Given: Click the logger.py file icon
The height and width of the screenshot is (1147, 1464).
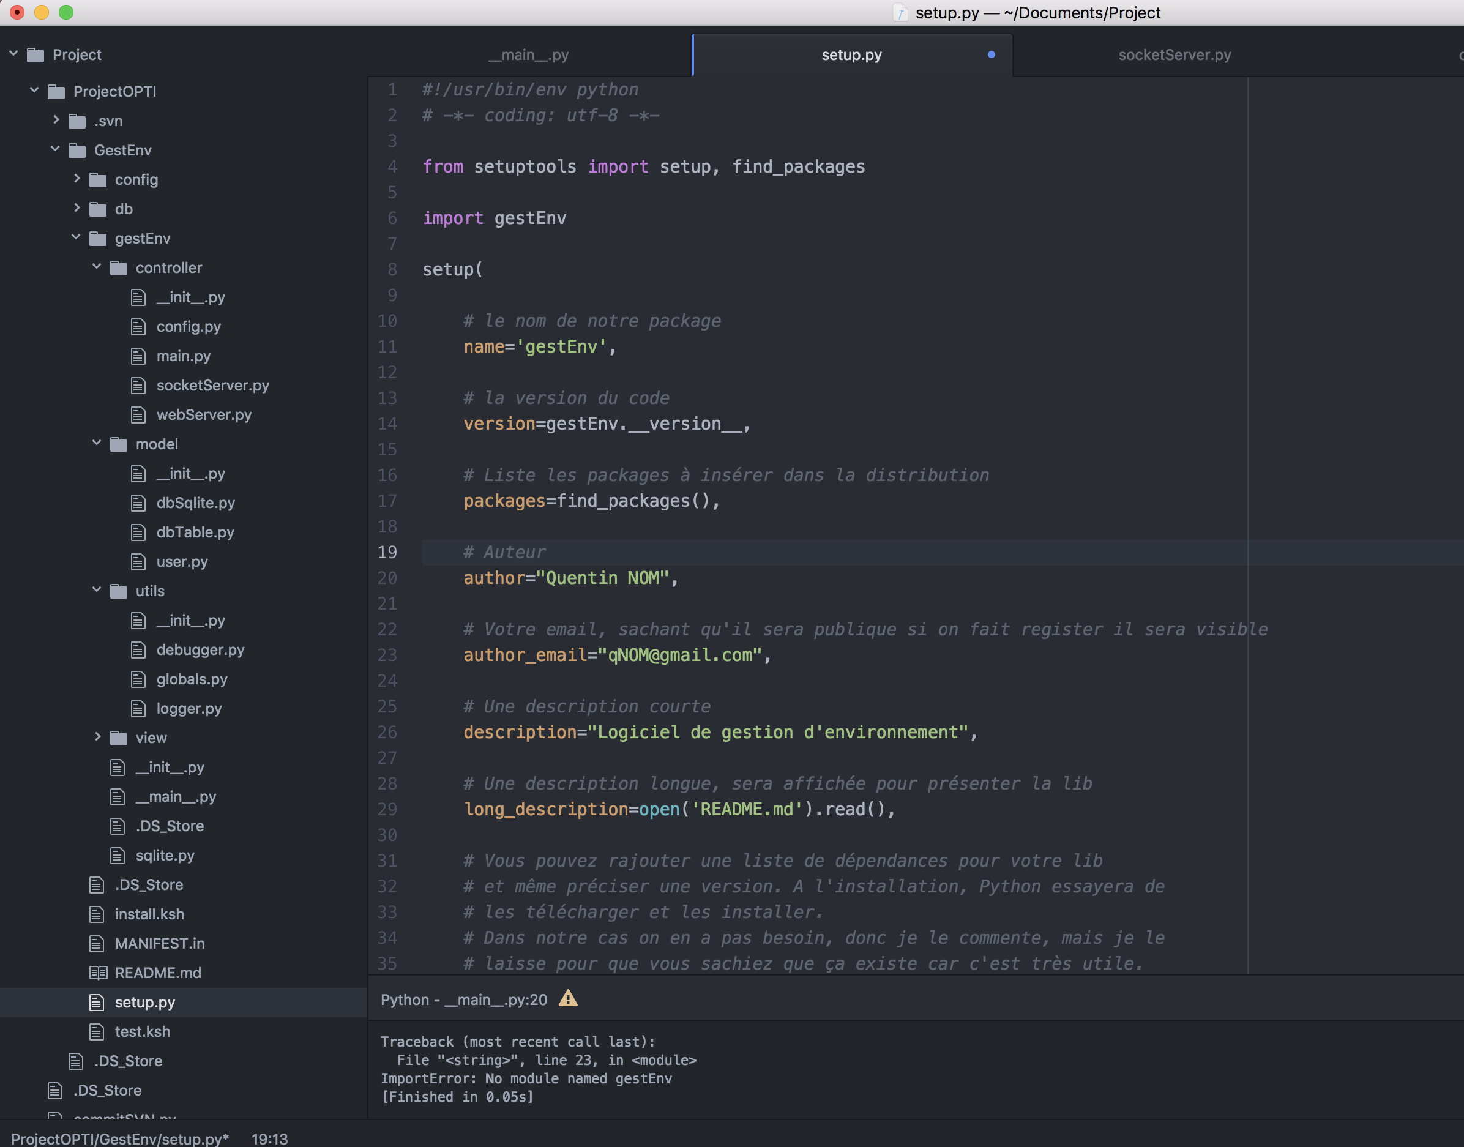Looking at the screenshot, I should [x=138, y=709].
